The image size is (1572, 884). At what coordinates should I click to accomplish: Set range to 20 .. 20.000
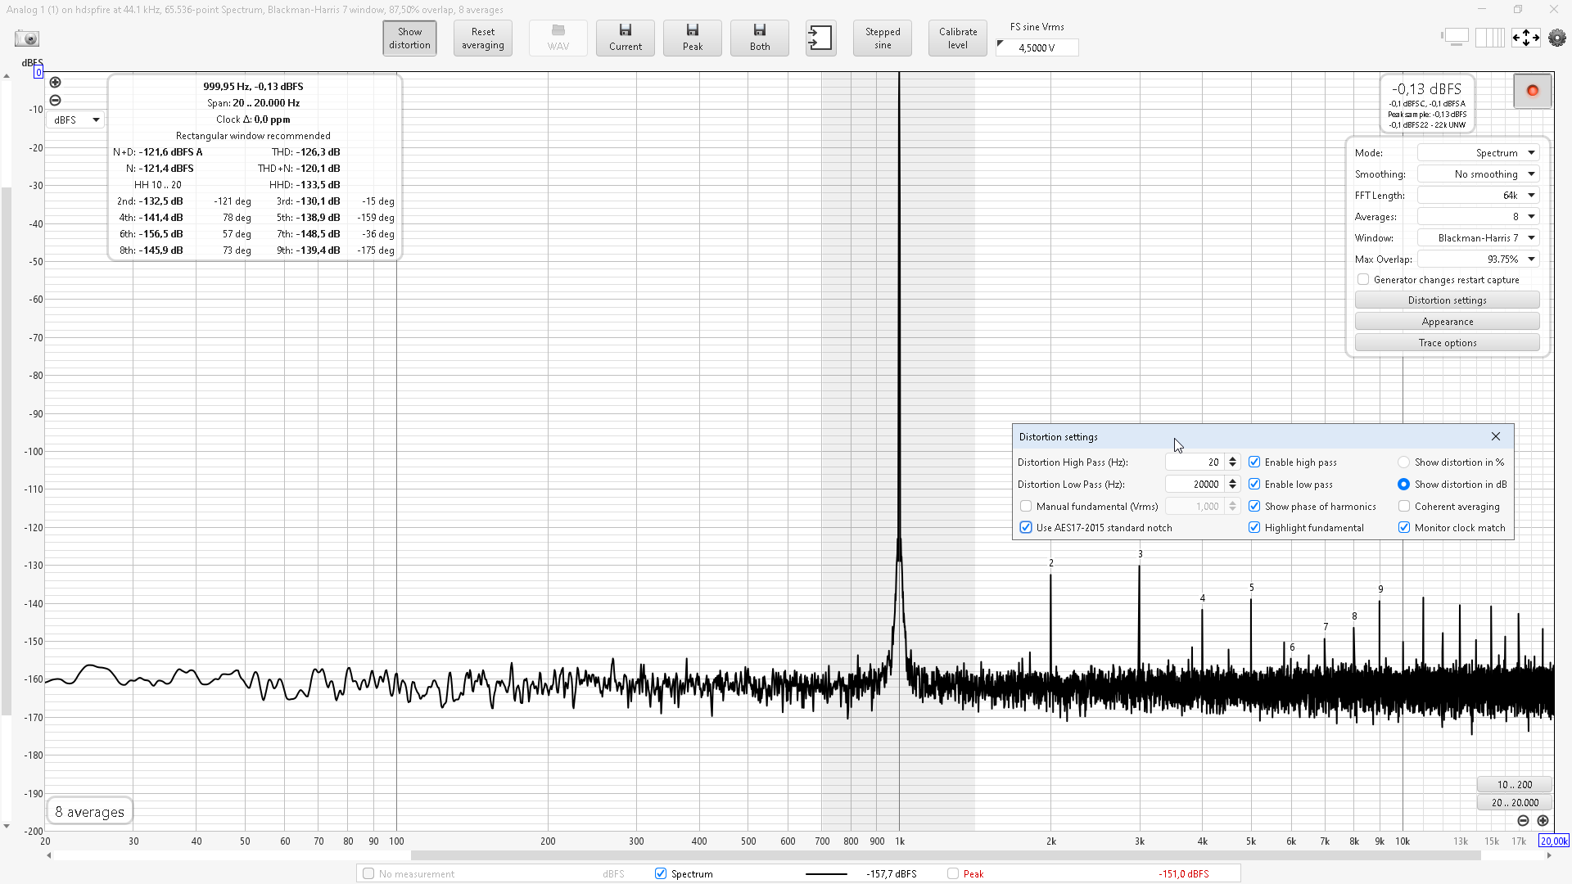pos(1515,802)
